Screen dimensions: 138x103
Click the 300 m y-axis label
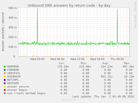[x=12, y=27]
